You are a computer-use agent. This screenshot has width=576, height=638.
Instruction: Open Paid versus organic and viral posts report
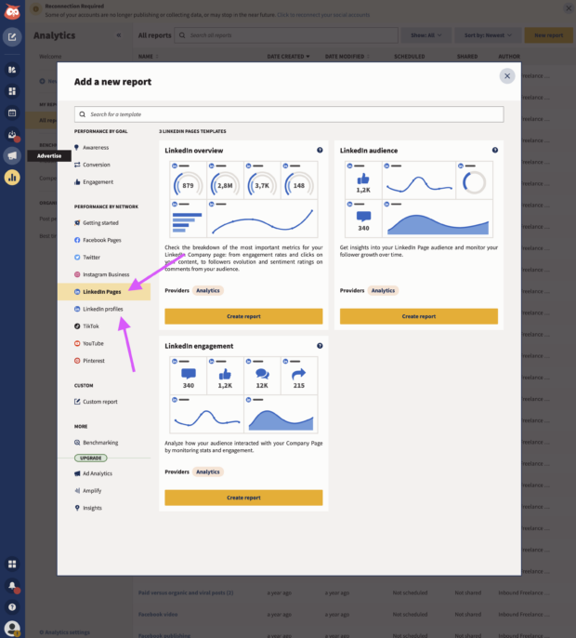click(x=186, y=592)
